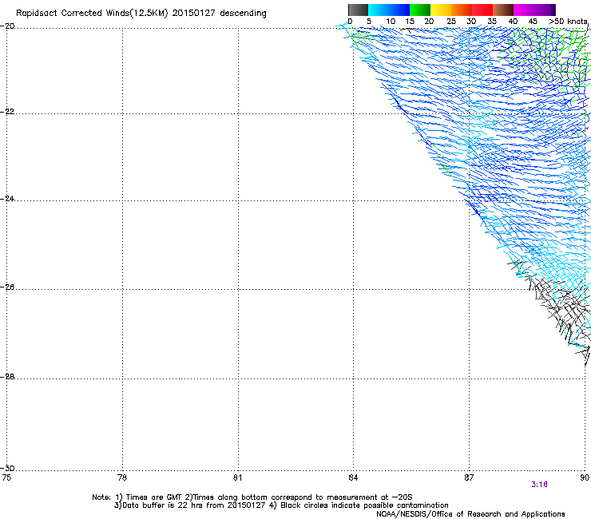Click the green 15-20 knots legend segment
This screenshot has height=519, width=591.
(x=420, y=10)
